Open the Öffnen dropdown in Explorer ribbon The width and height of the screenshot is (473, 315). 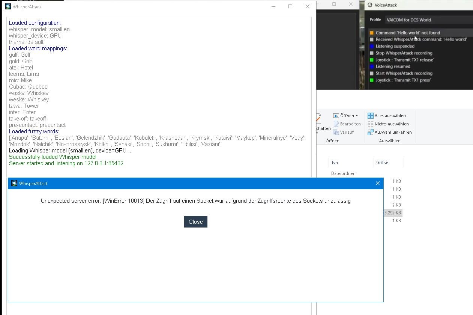tap(345, 116)
